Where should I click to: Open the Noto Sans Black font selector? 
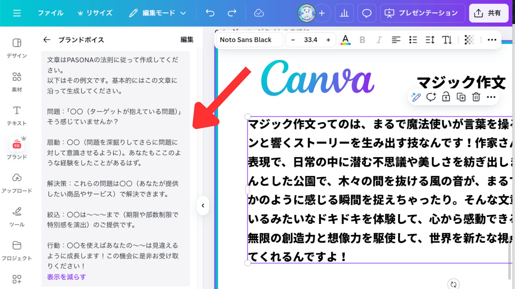(x=249, y=40)
